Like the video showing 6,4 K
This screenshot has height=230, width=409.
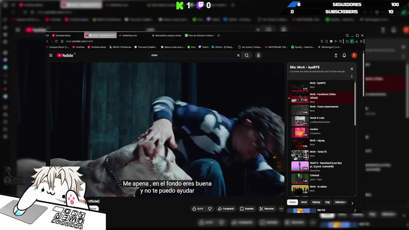click(x=197, y=209)
